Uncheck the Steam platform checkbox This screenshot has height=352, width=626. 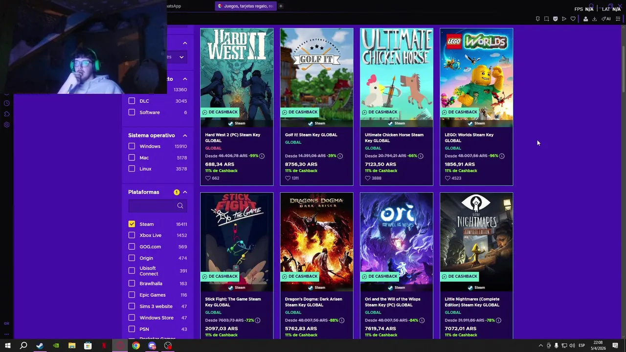click(x=132, y=224)
